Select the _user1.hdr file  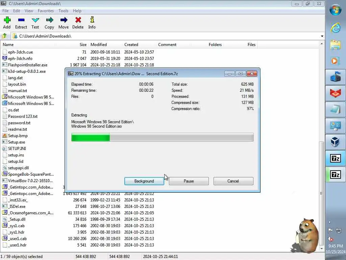click(x=17, y=245)
